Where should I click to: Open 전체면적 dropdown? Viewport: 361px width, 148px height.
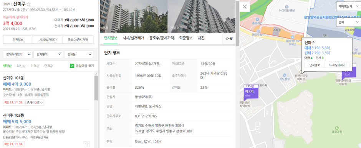pyautogui.click(x=48, y=54)
